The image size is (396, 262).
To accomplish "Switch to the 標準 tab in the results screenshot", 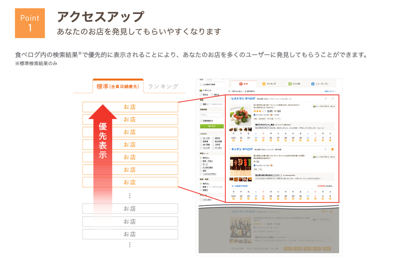I will 244,84.
